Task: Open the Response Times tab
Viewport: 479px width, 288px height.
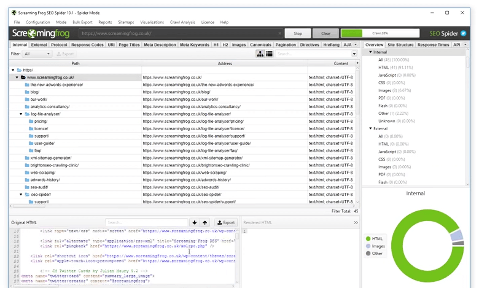Action: [433, 45]
